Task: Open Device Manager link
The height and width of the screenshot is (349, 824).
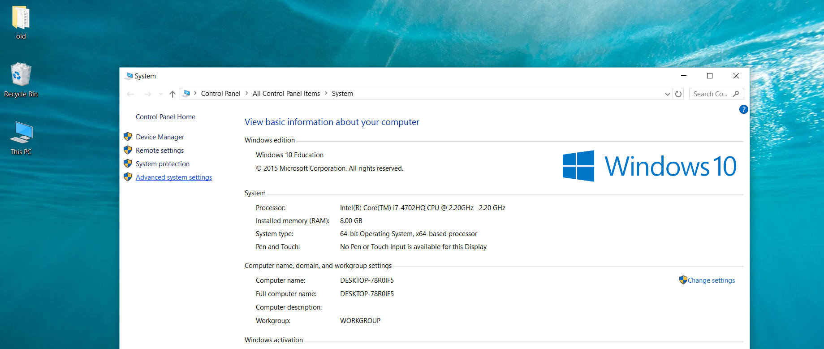Action: coord(160,137)
